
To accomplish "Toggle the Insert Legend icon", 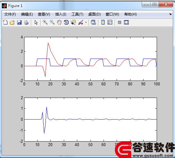I will click(110, 22).
